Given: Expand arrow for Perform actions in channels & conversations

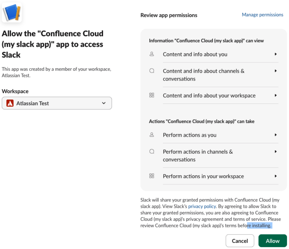Looking at the screenshot, I should coord(276,152).
